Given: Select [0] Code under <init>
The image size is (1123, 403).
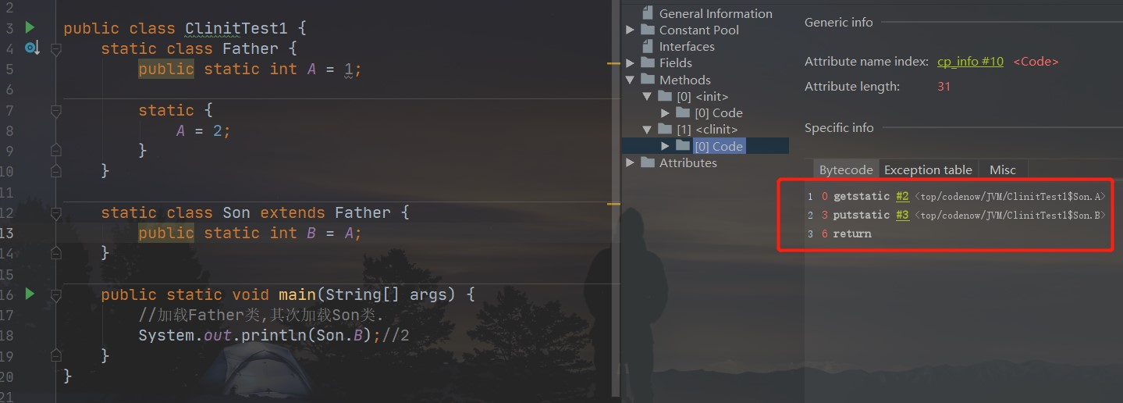Looking at the screenshot, I should coord(719,113).
